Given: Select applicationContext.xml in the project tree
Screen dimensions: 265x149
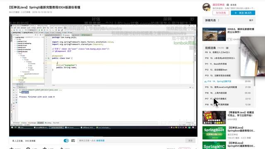Looking at the screenshot, I should (x=32, y=74).
